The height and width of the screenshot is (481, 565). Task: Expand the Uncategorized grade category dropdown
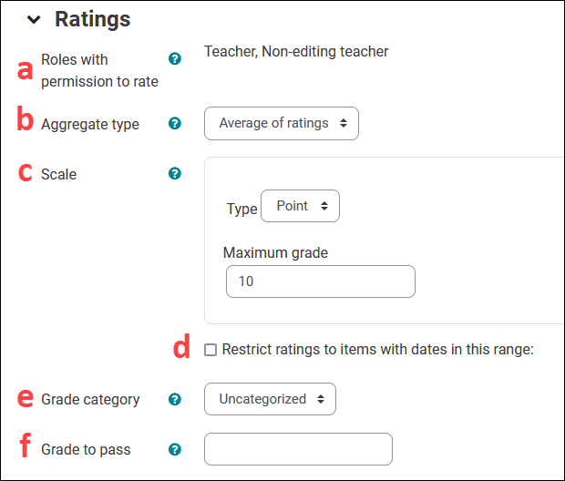coord(271,399)
